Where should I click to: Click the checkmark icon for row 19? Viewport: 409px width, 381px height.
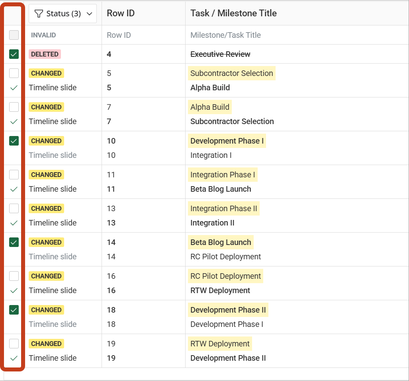point(14,358)
